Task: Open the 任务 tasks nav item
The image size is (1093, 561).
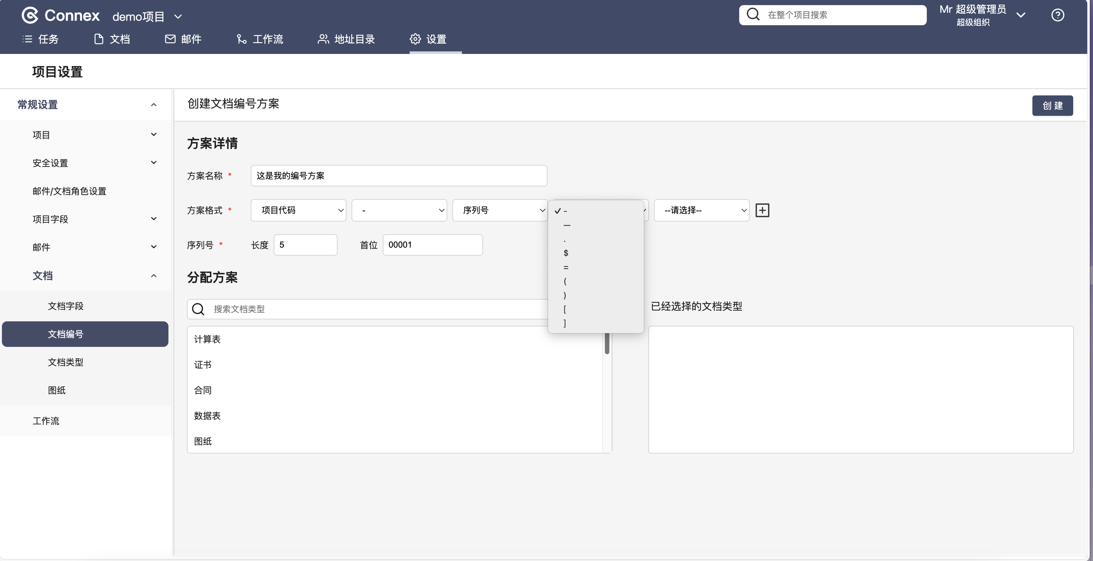Action: [41, 40]
